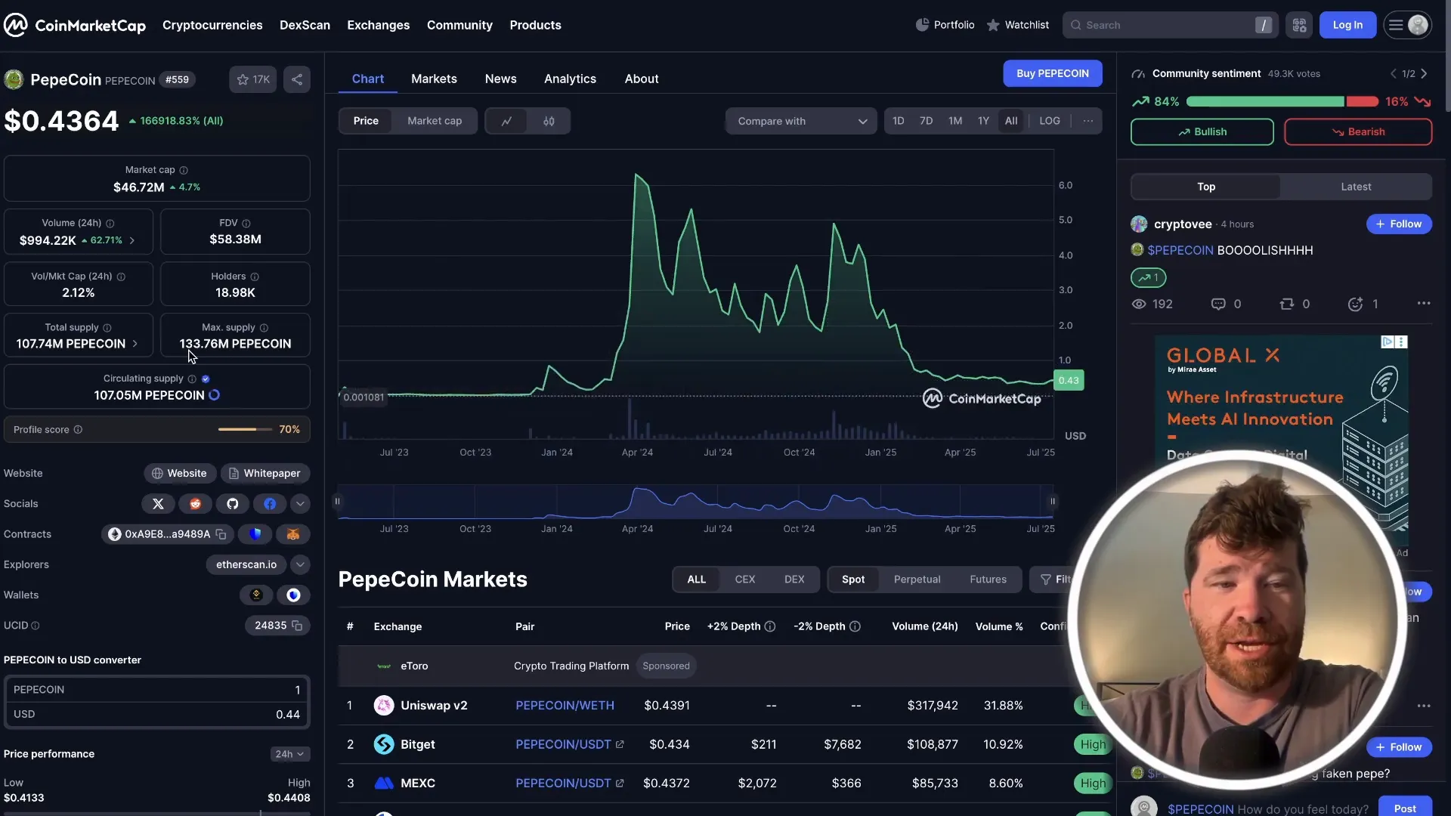This screenshot has width=1451, height=816.
Task: Follow cryptovee
Action: click(1399, 224)
